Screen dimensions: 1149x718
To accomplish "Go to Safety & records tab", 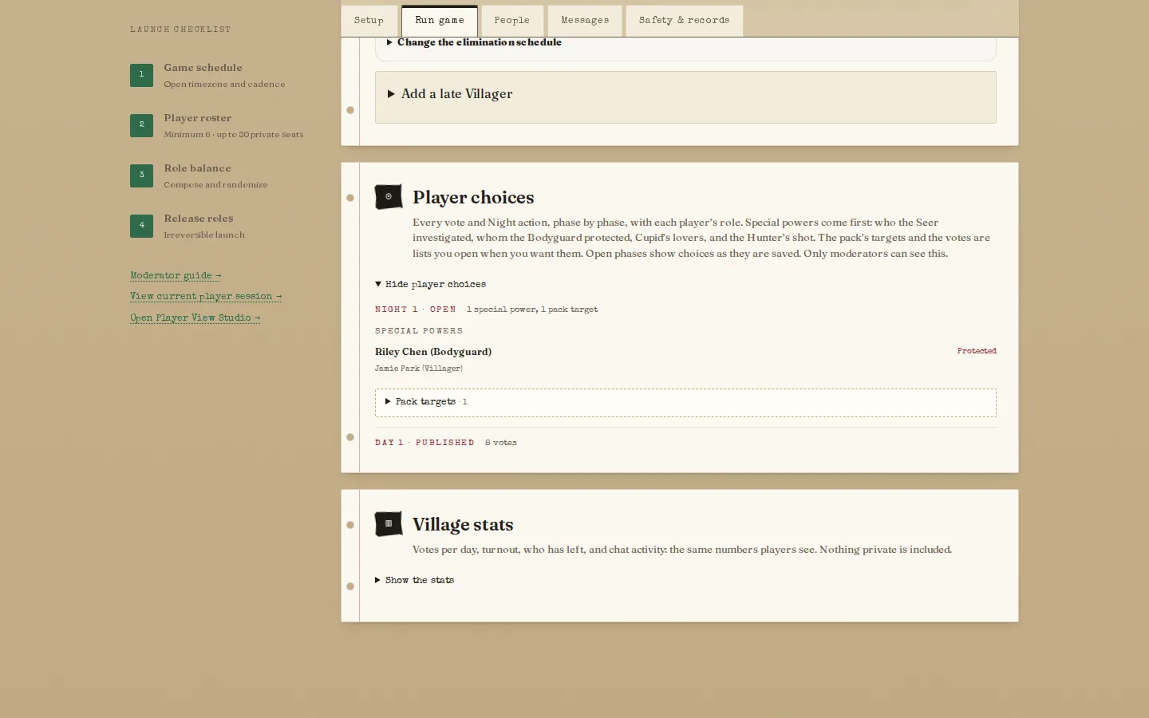I will [684, 21].
